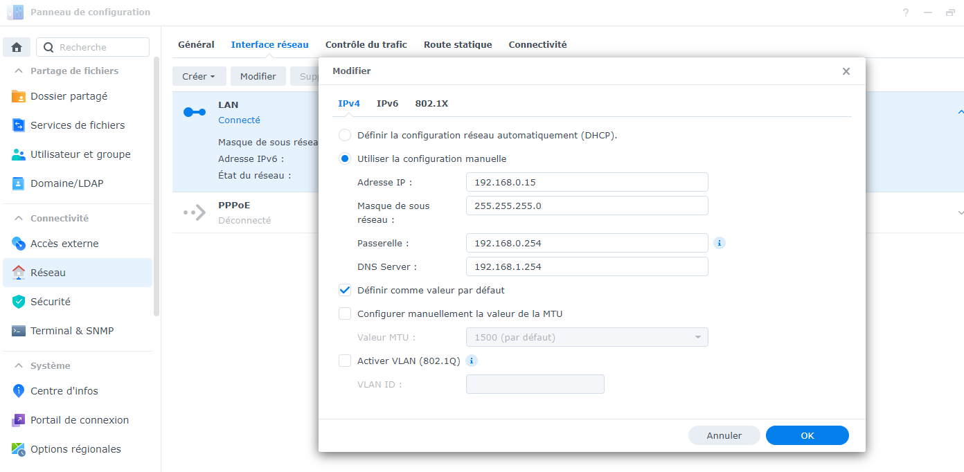964x472 pixels.
Task: Click the info icon beside Activer VLAN
Action: coord(472,361)
